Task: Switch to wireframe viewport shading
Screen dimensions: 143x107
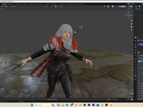Action: [120, 7]
